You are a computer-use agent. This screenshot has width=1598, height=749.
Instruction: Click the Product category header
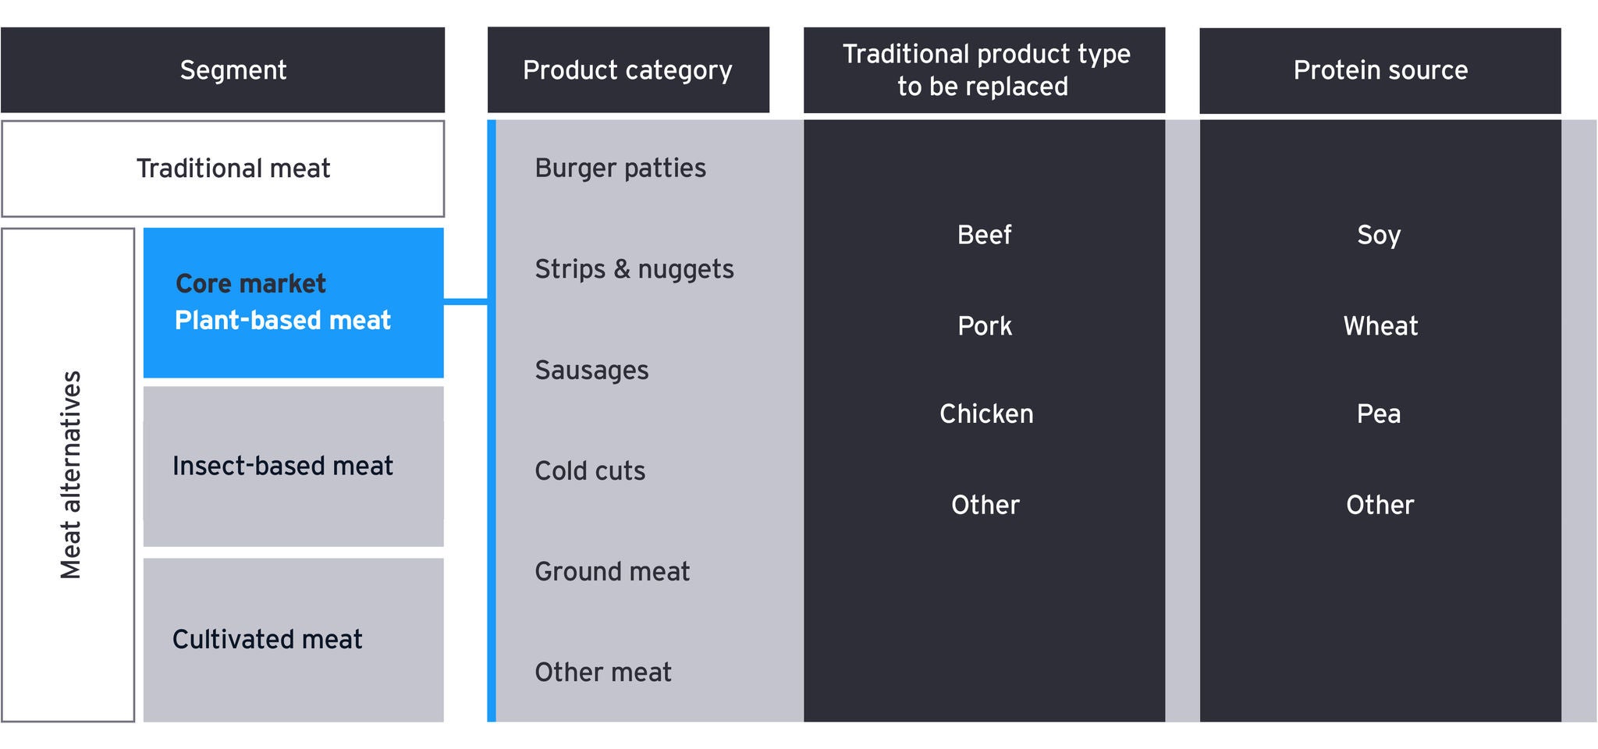[628, 70]
